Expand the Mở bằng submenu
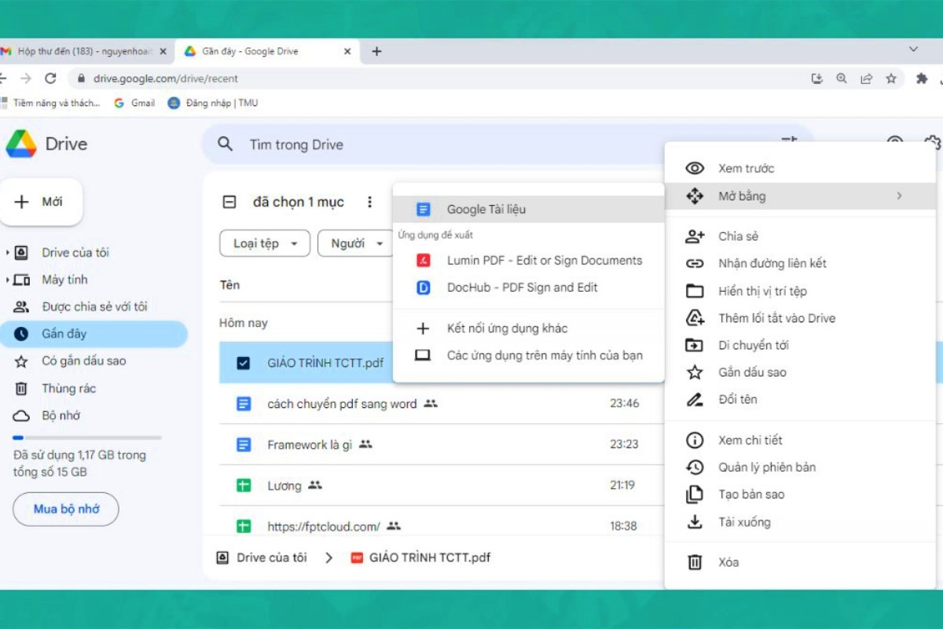The height and width of the screenshot is (629, 943). coord(800,197)
